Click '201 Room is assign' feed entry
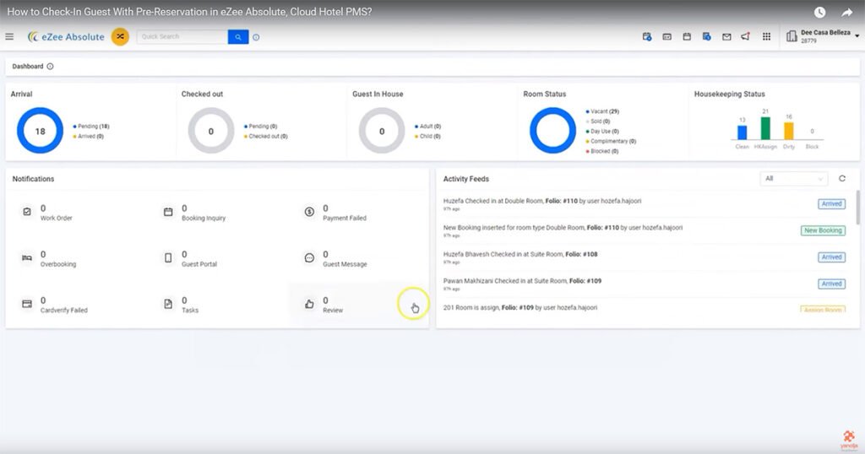This screenshot has height=454, width=865. [x=520, y=307]
